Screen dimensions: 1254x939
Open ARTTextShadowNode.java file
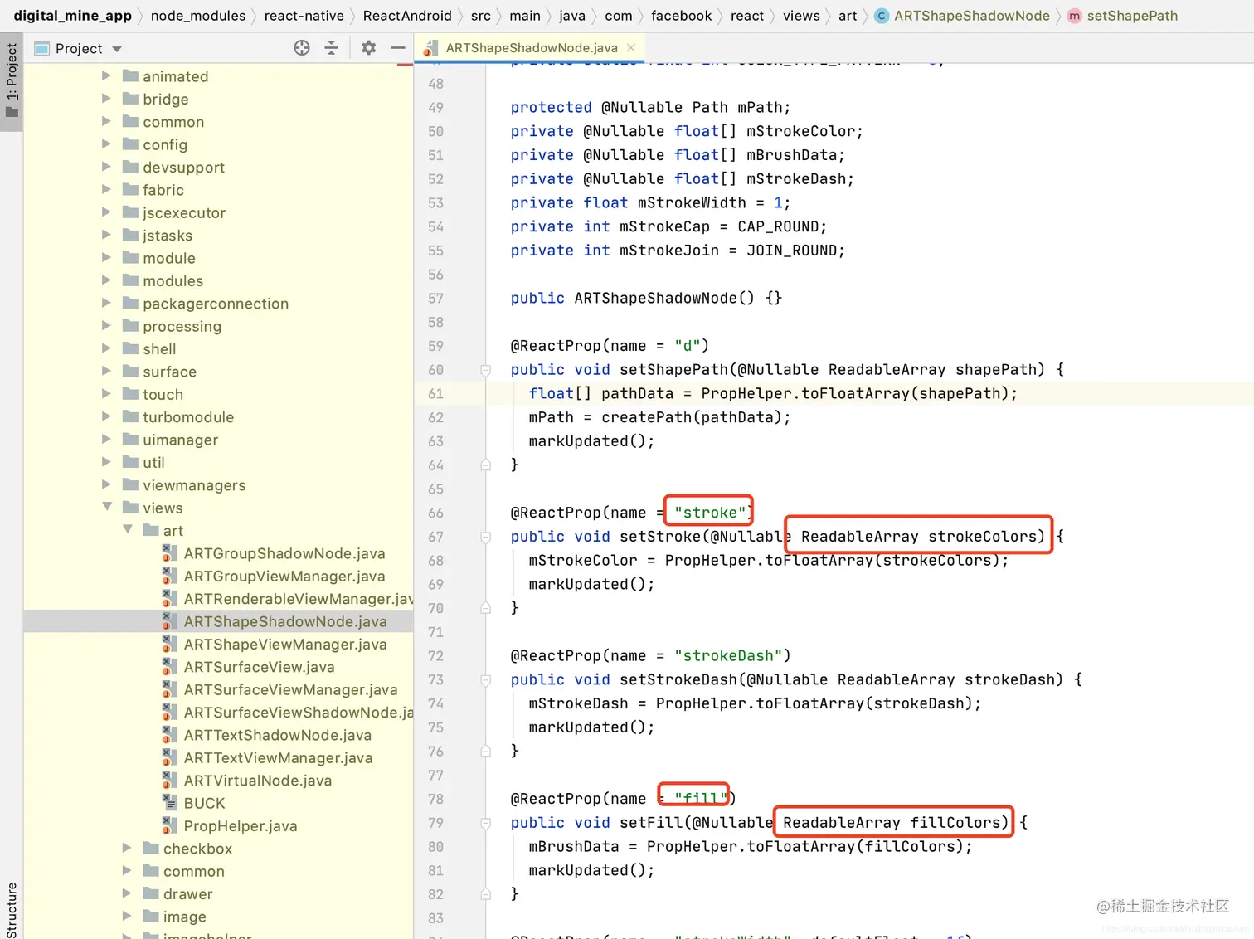click(x=277, y=735)
